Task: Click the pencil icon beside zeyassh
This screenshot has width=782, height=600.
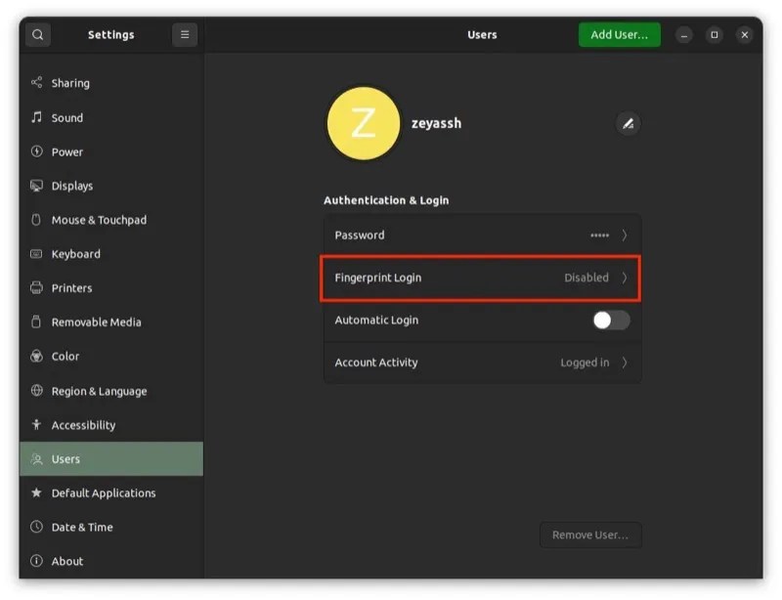Action: click(x=629, y=123)
